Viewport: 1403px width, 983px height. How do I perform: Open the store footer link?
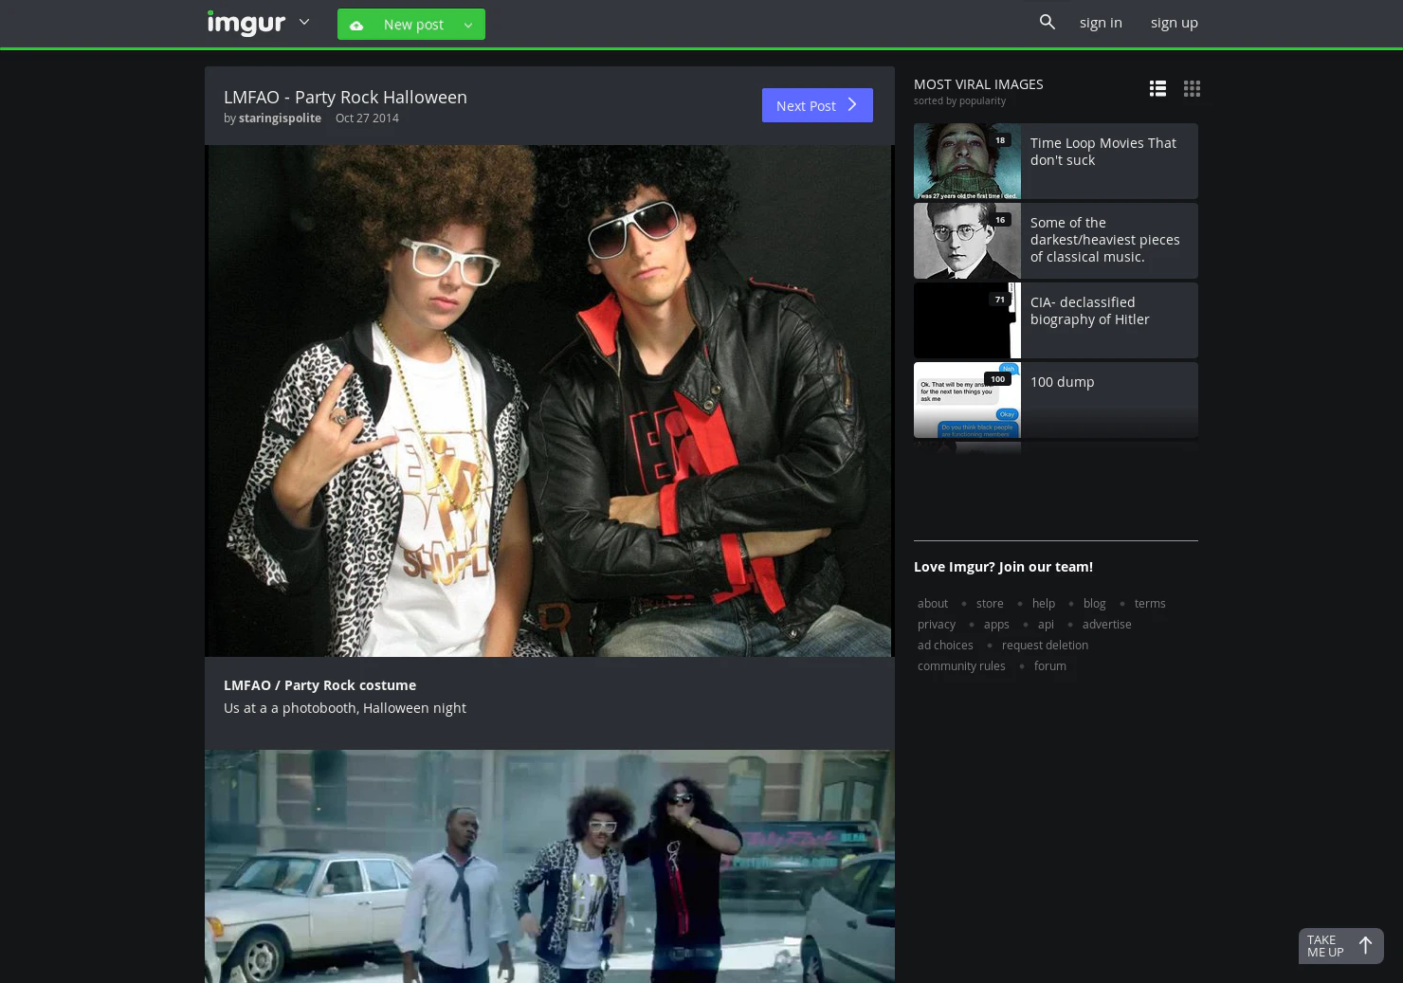tap(990, 604)
